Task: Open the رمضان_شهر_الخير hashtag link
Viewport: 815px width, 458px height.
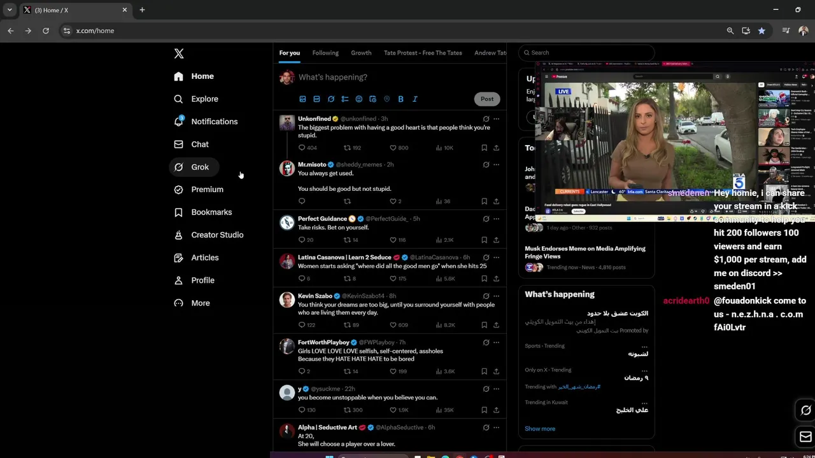Action: point(579,387)
